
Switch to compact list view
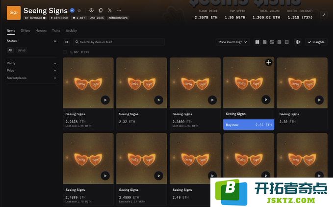click(287, 42)
